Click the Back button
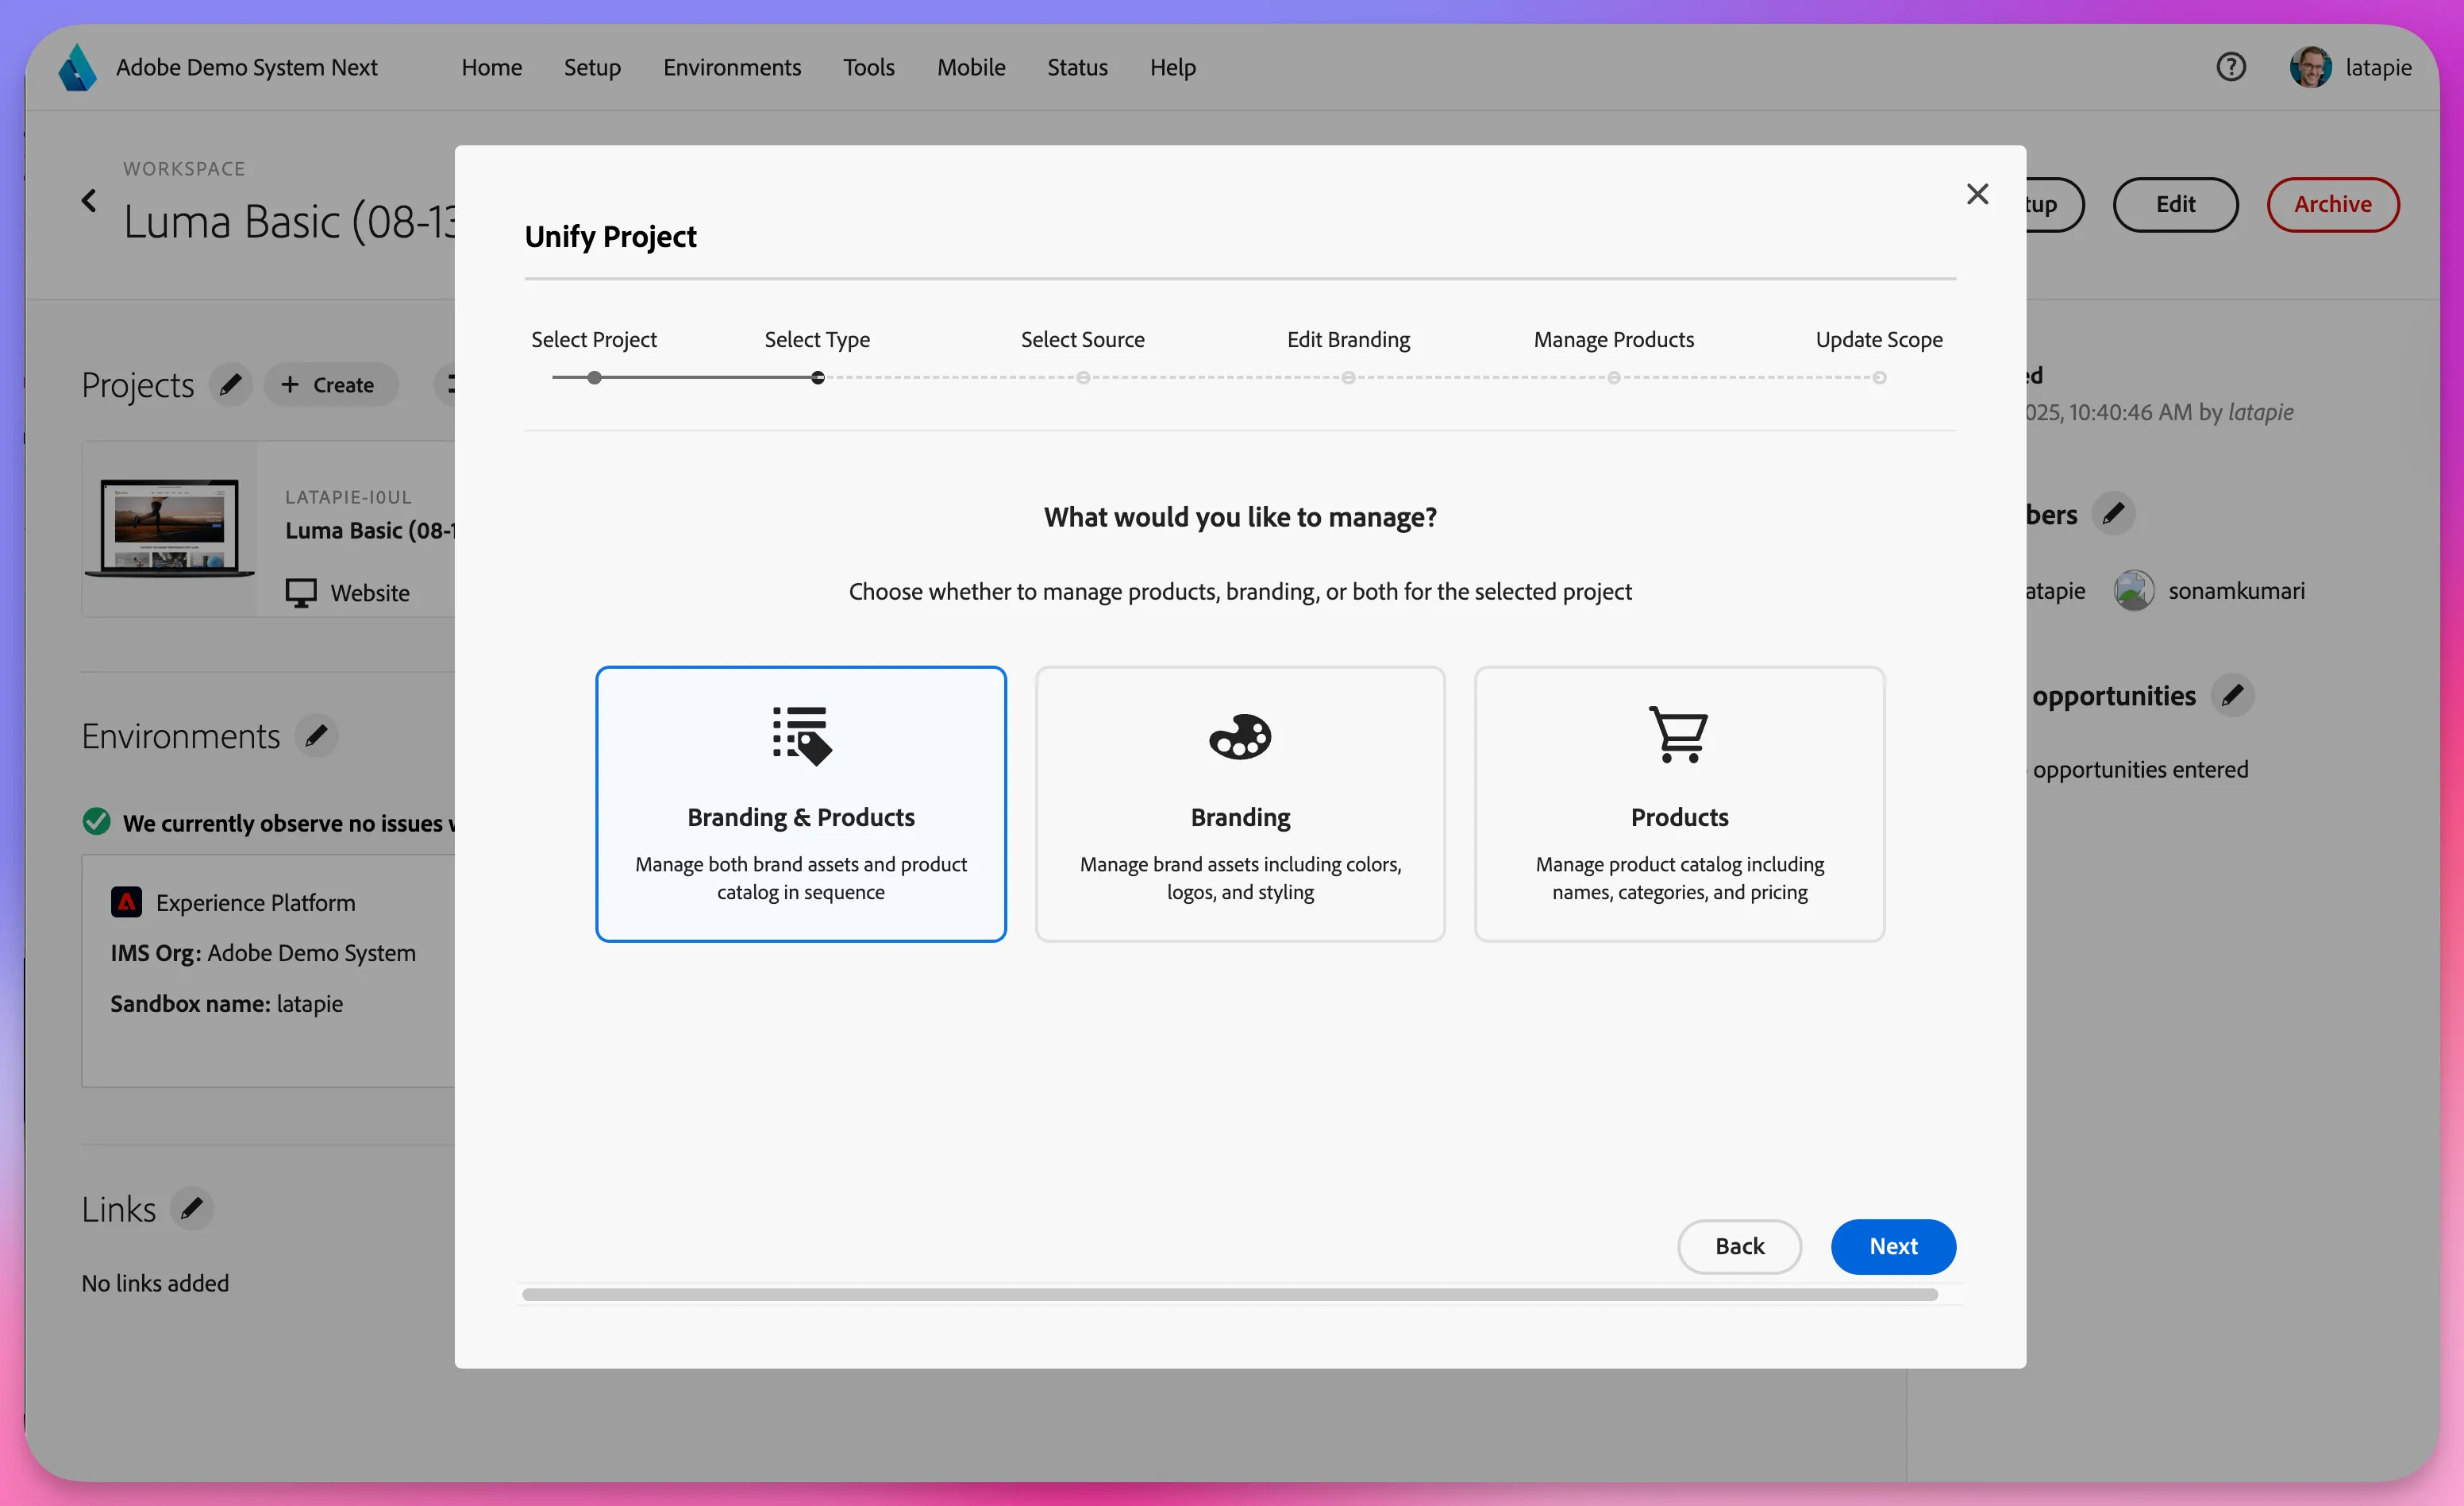 1739,1247
